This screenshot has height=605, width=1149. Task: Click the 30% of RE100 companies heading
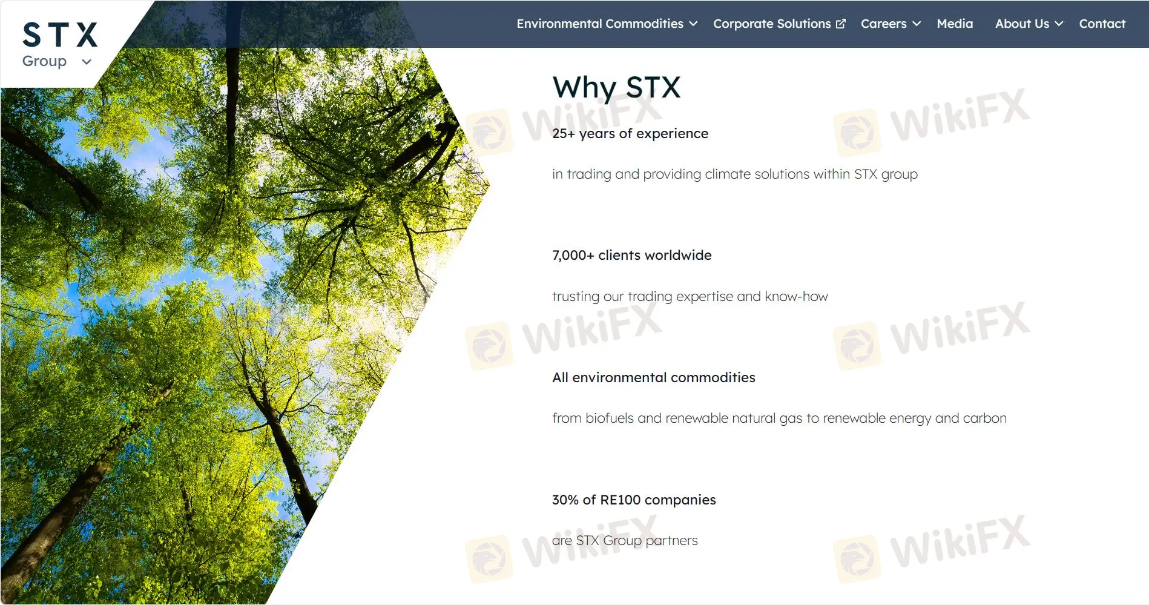[x=633, y=500]
